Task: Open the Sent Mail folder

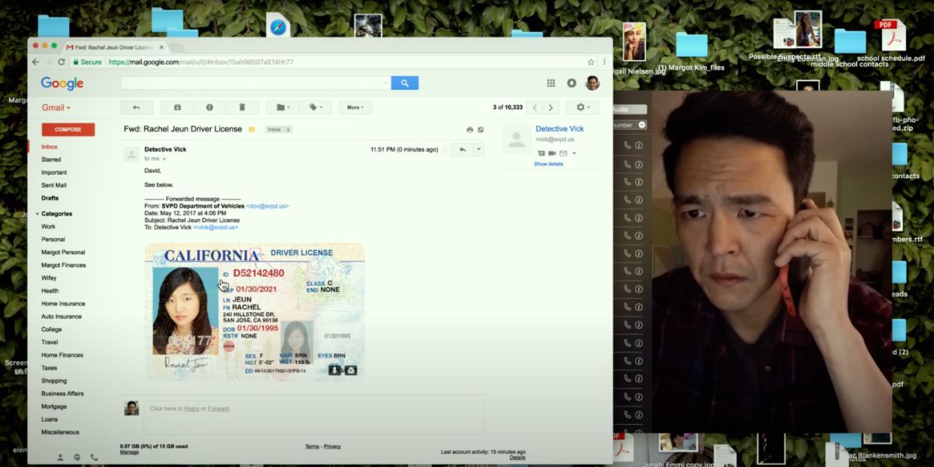Action: tap(54, 185)
